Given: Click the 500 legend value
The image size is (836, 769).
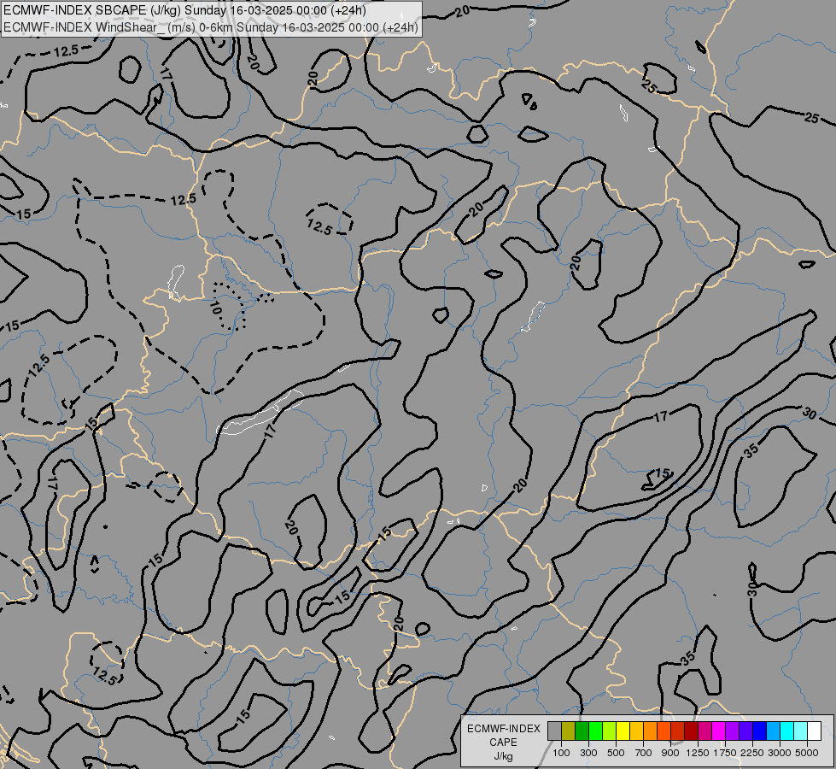Looking at the screenshot, I should [616, 753].
